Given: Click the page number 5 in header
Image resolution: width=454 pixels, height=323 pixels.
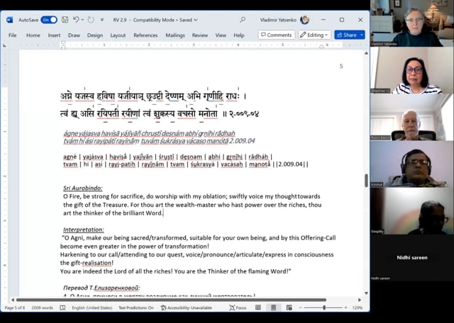Looking at the screenshot, I should tap(341, 66).
